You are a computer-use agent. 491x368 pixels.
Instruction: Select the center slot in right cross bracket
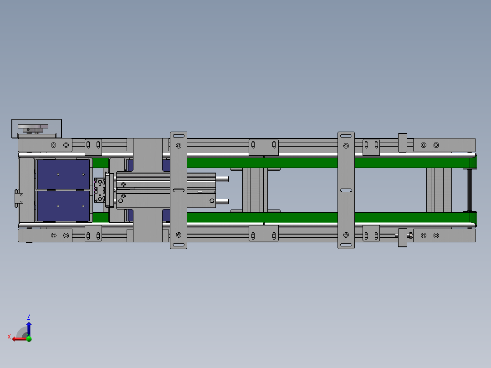[x=346, y=190]
